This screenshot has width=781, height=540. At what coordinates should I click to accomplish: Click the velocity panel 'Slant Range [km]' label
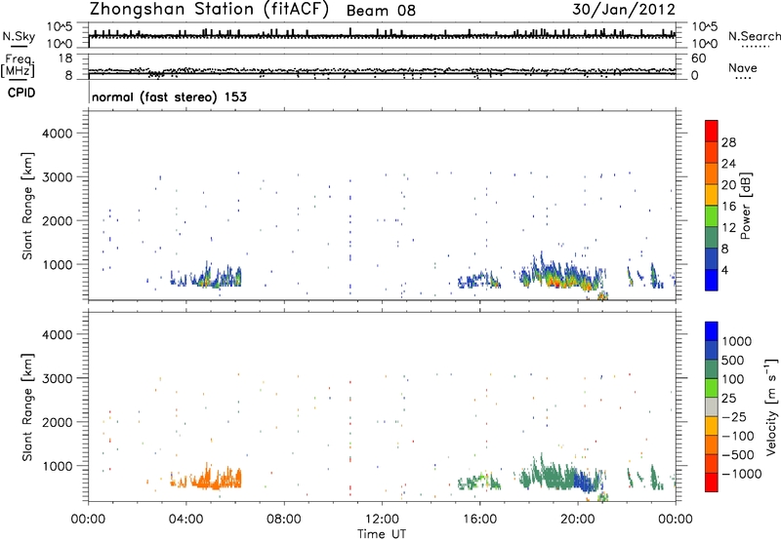pos(27,407)
